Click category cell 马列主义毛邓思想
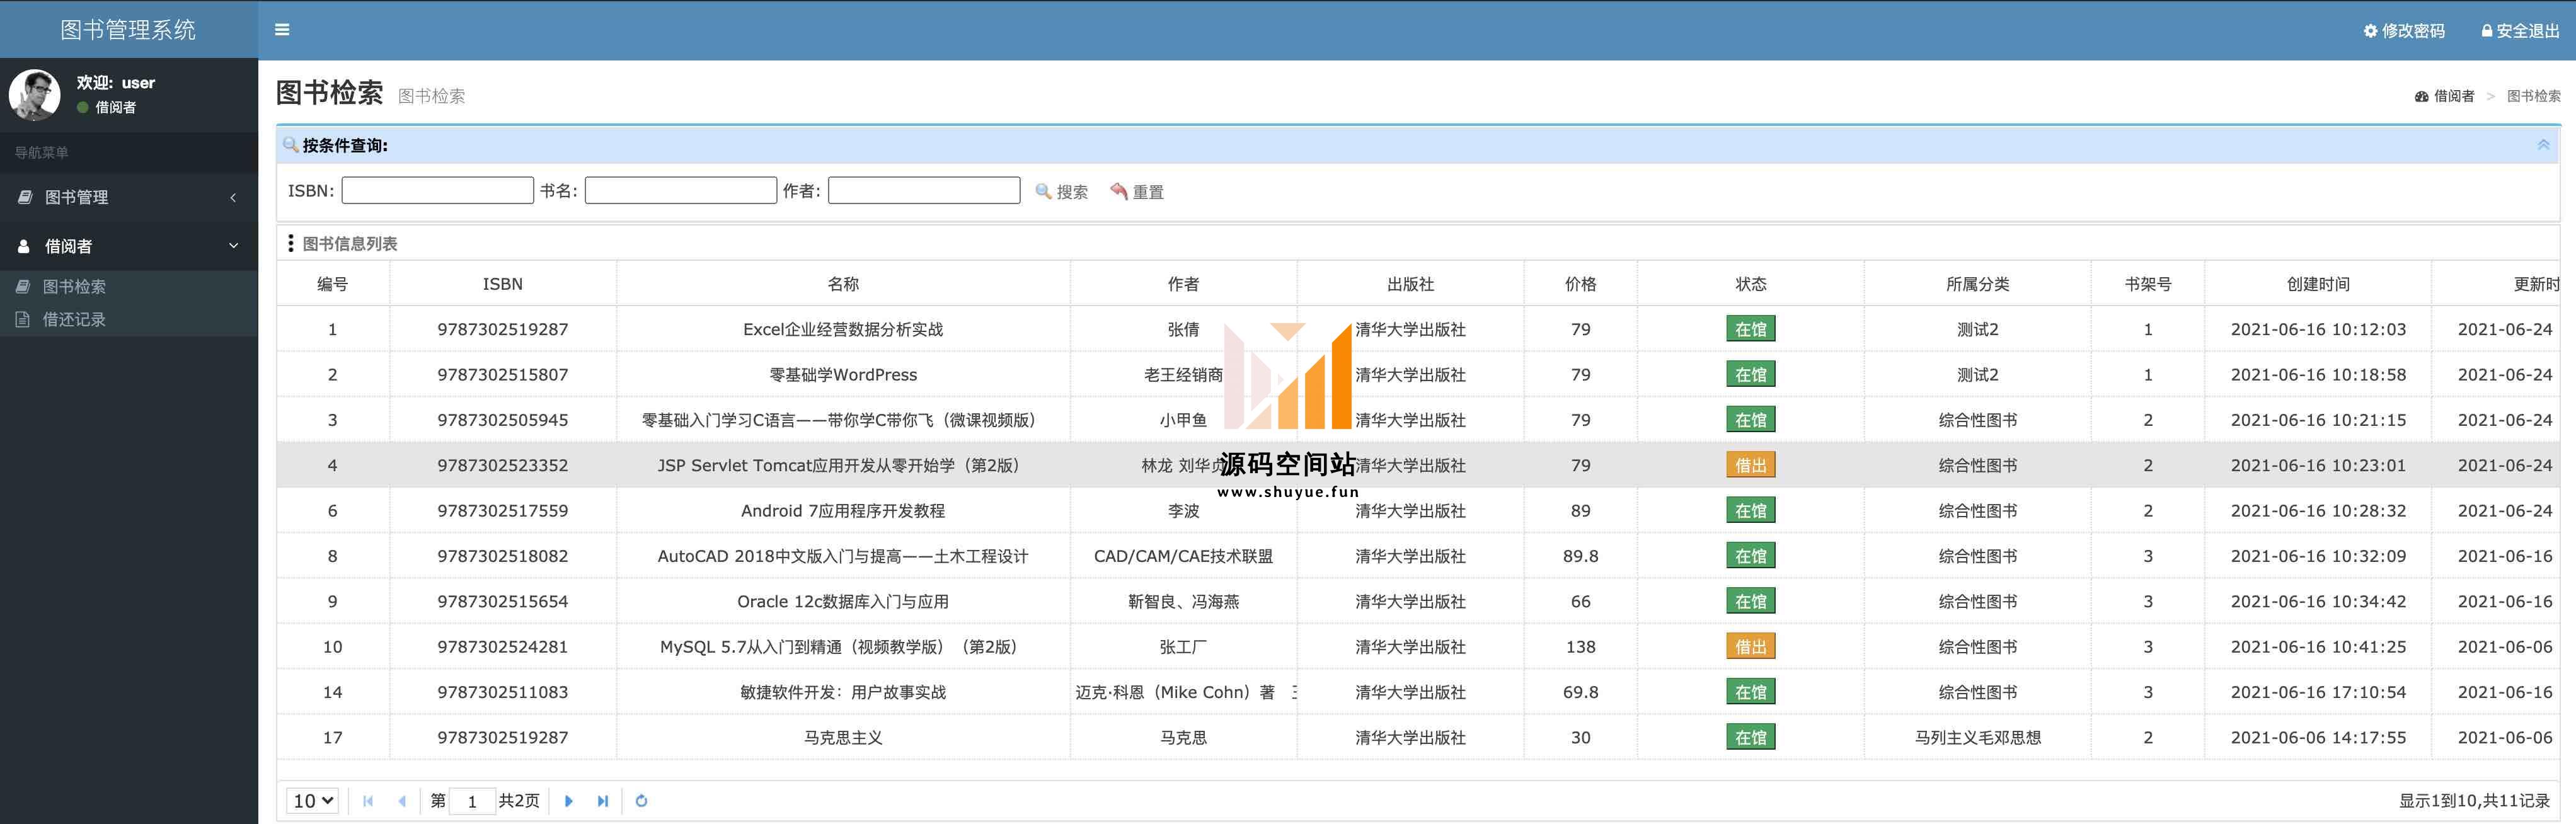 pyautogui.click(x=1978, y=738)
